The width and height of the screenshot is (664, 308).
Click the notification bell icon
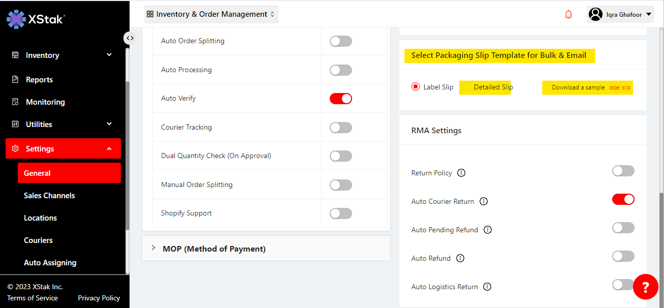pyautogui.click(x=568, y=14)
